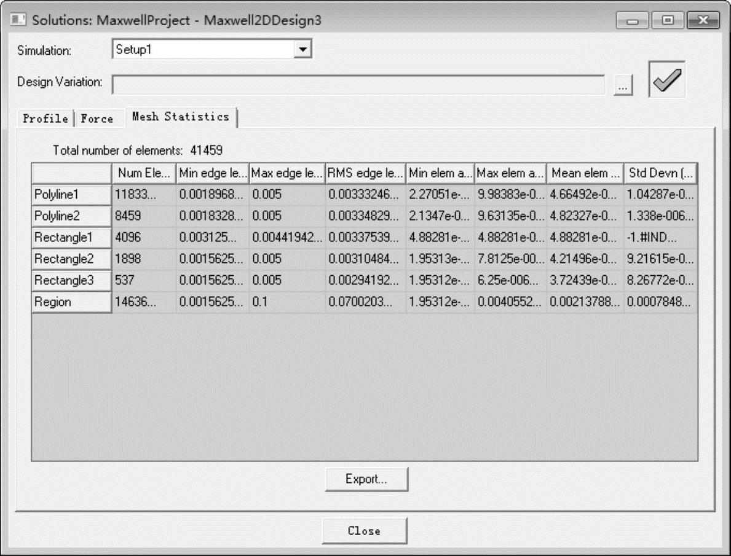Switch to the Force tab
731x556 pixels.
97,119
